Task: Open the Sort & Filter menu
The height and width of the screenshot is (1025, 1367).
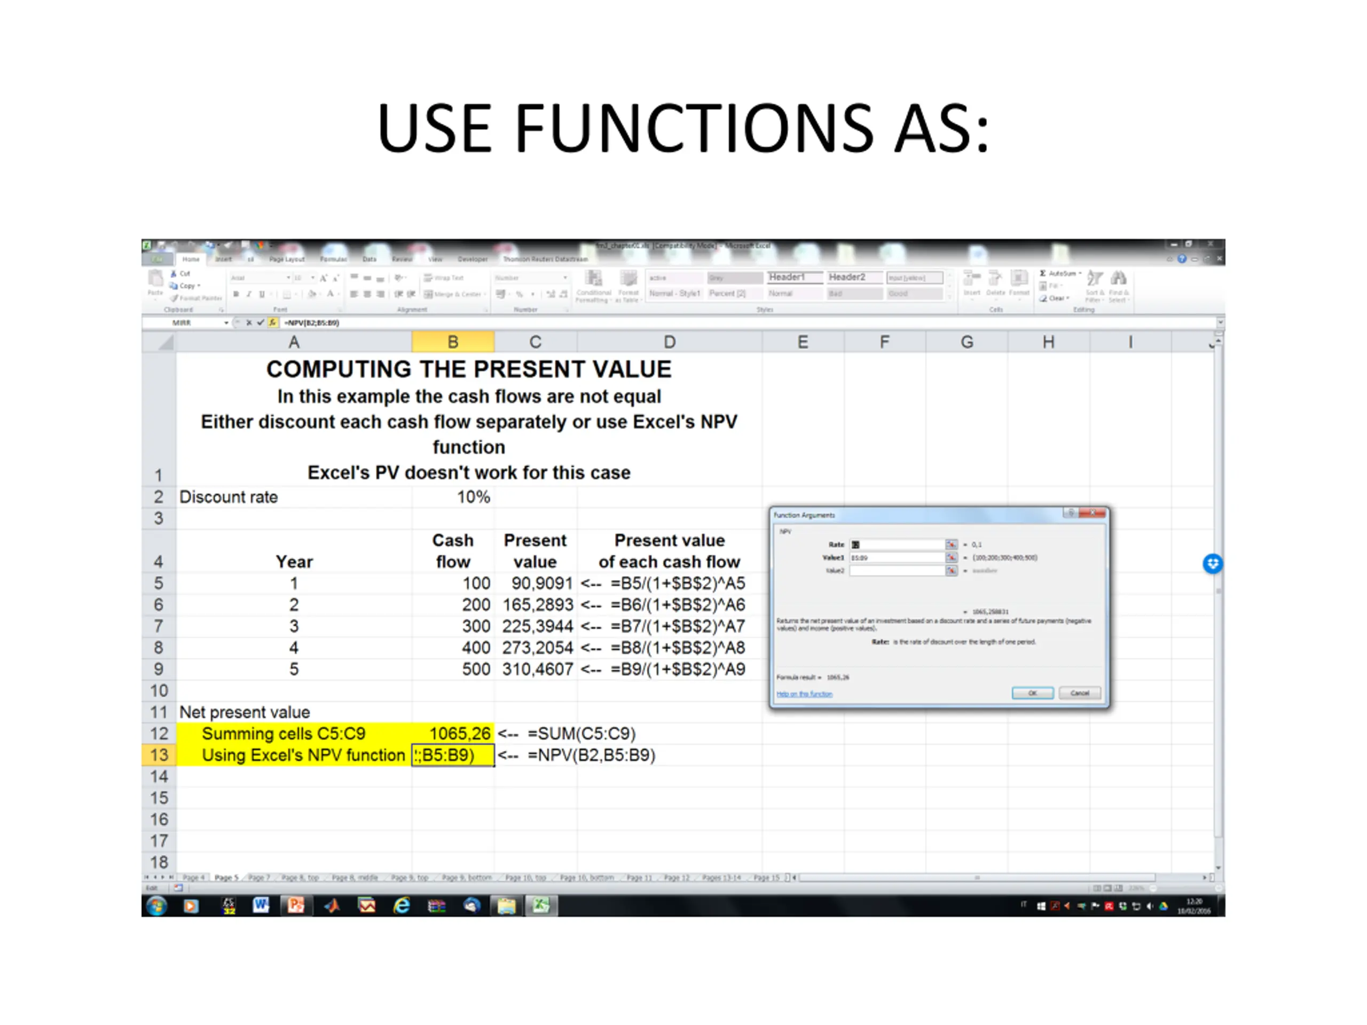Action: [x=1095, y=286]
